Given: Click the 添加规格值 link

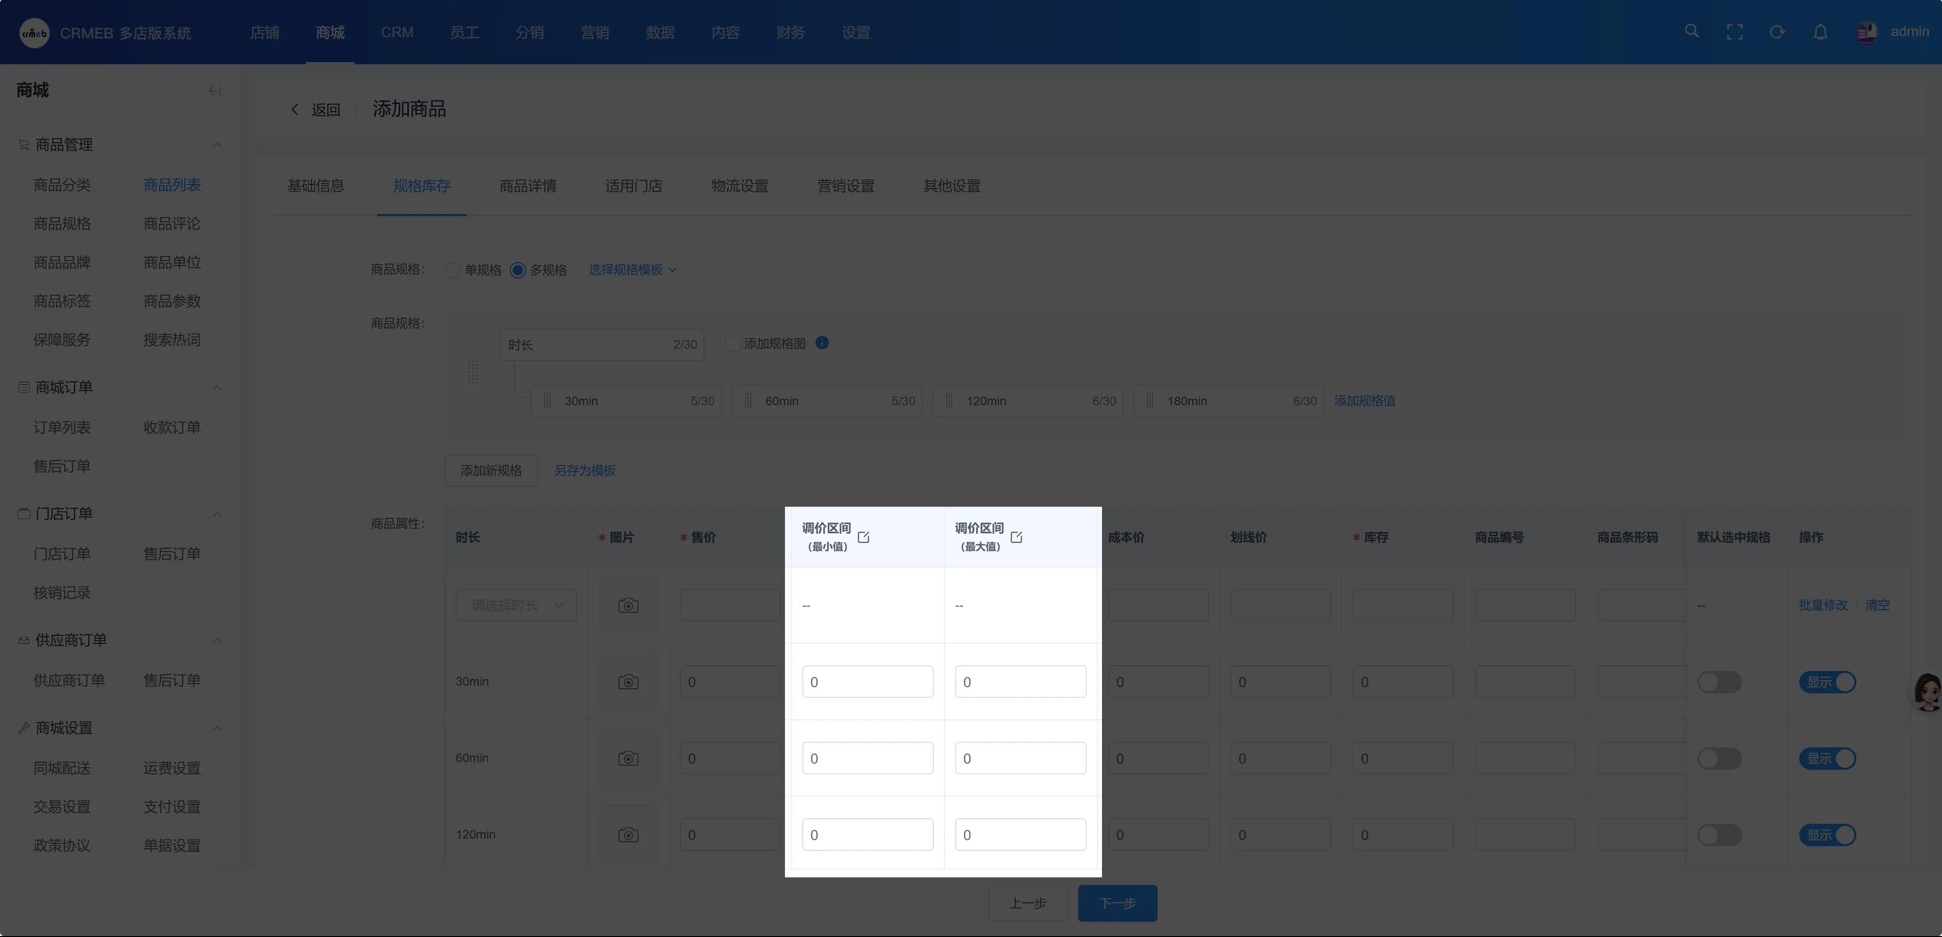Looking at the screenshot, I should 1364,400.
